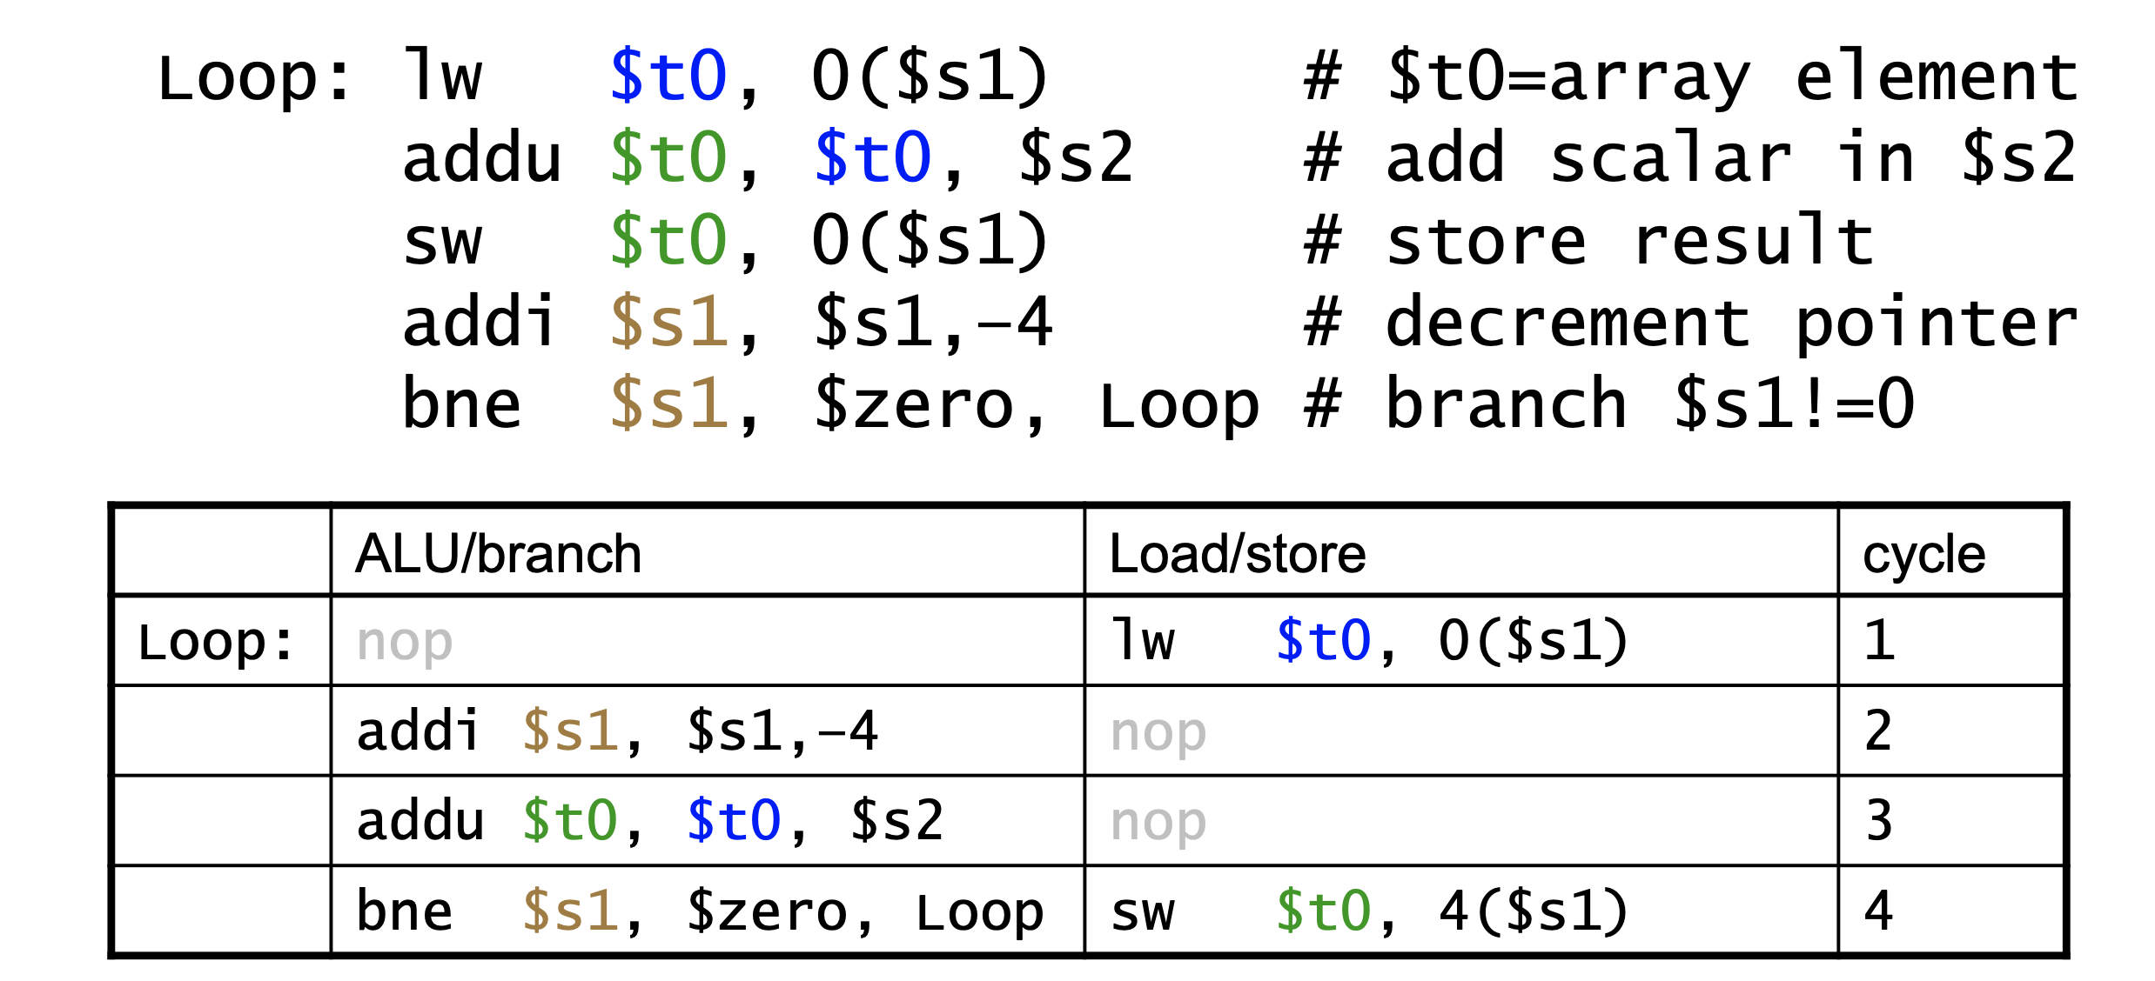
Task: Click the cycle 3 cell
Action: [x=1879, y=820]
